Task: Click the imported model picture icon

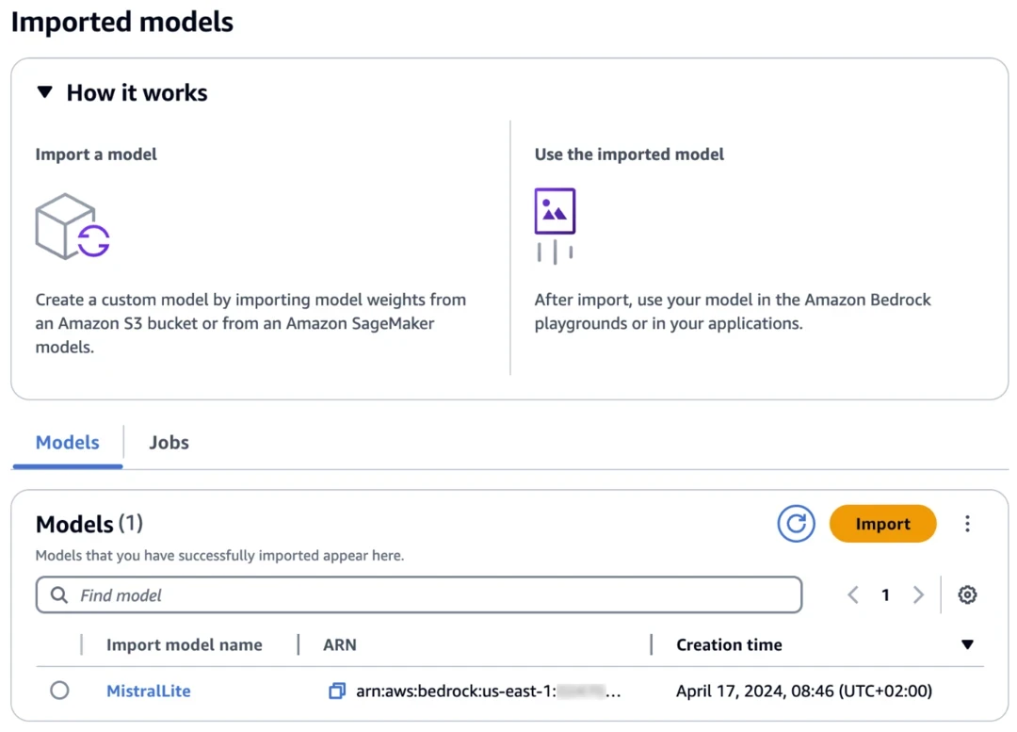Action: click(x=555, y=211)
